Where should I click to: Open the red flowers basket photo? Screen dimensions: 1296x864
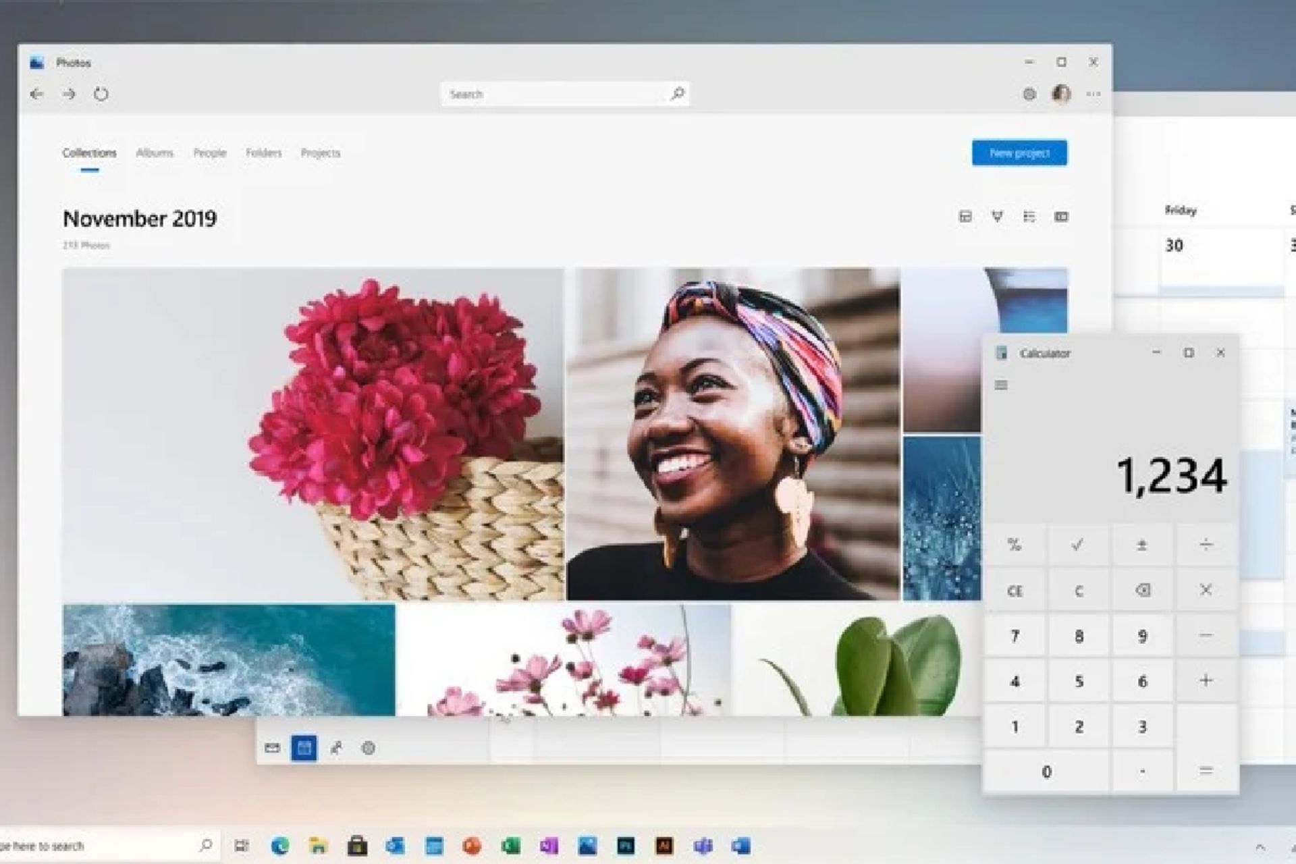point(313,434)
